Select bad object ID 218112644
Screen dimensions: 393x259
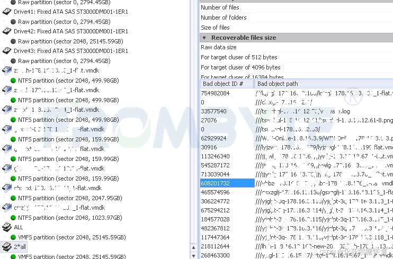pyautogui.click(x=215, y=246)
